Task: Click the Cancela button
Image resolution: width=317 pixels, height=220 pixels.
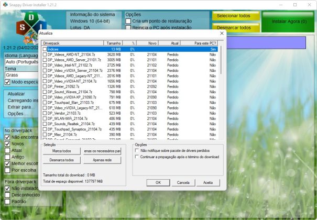Action: [x=183, y=183]
